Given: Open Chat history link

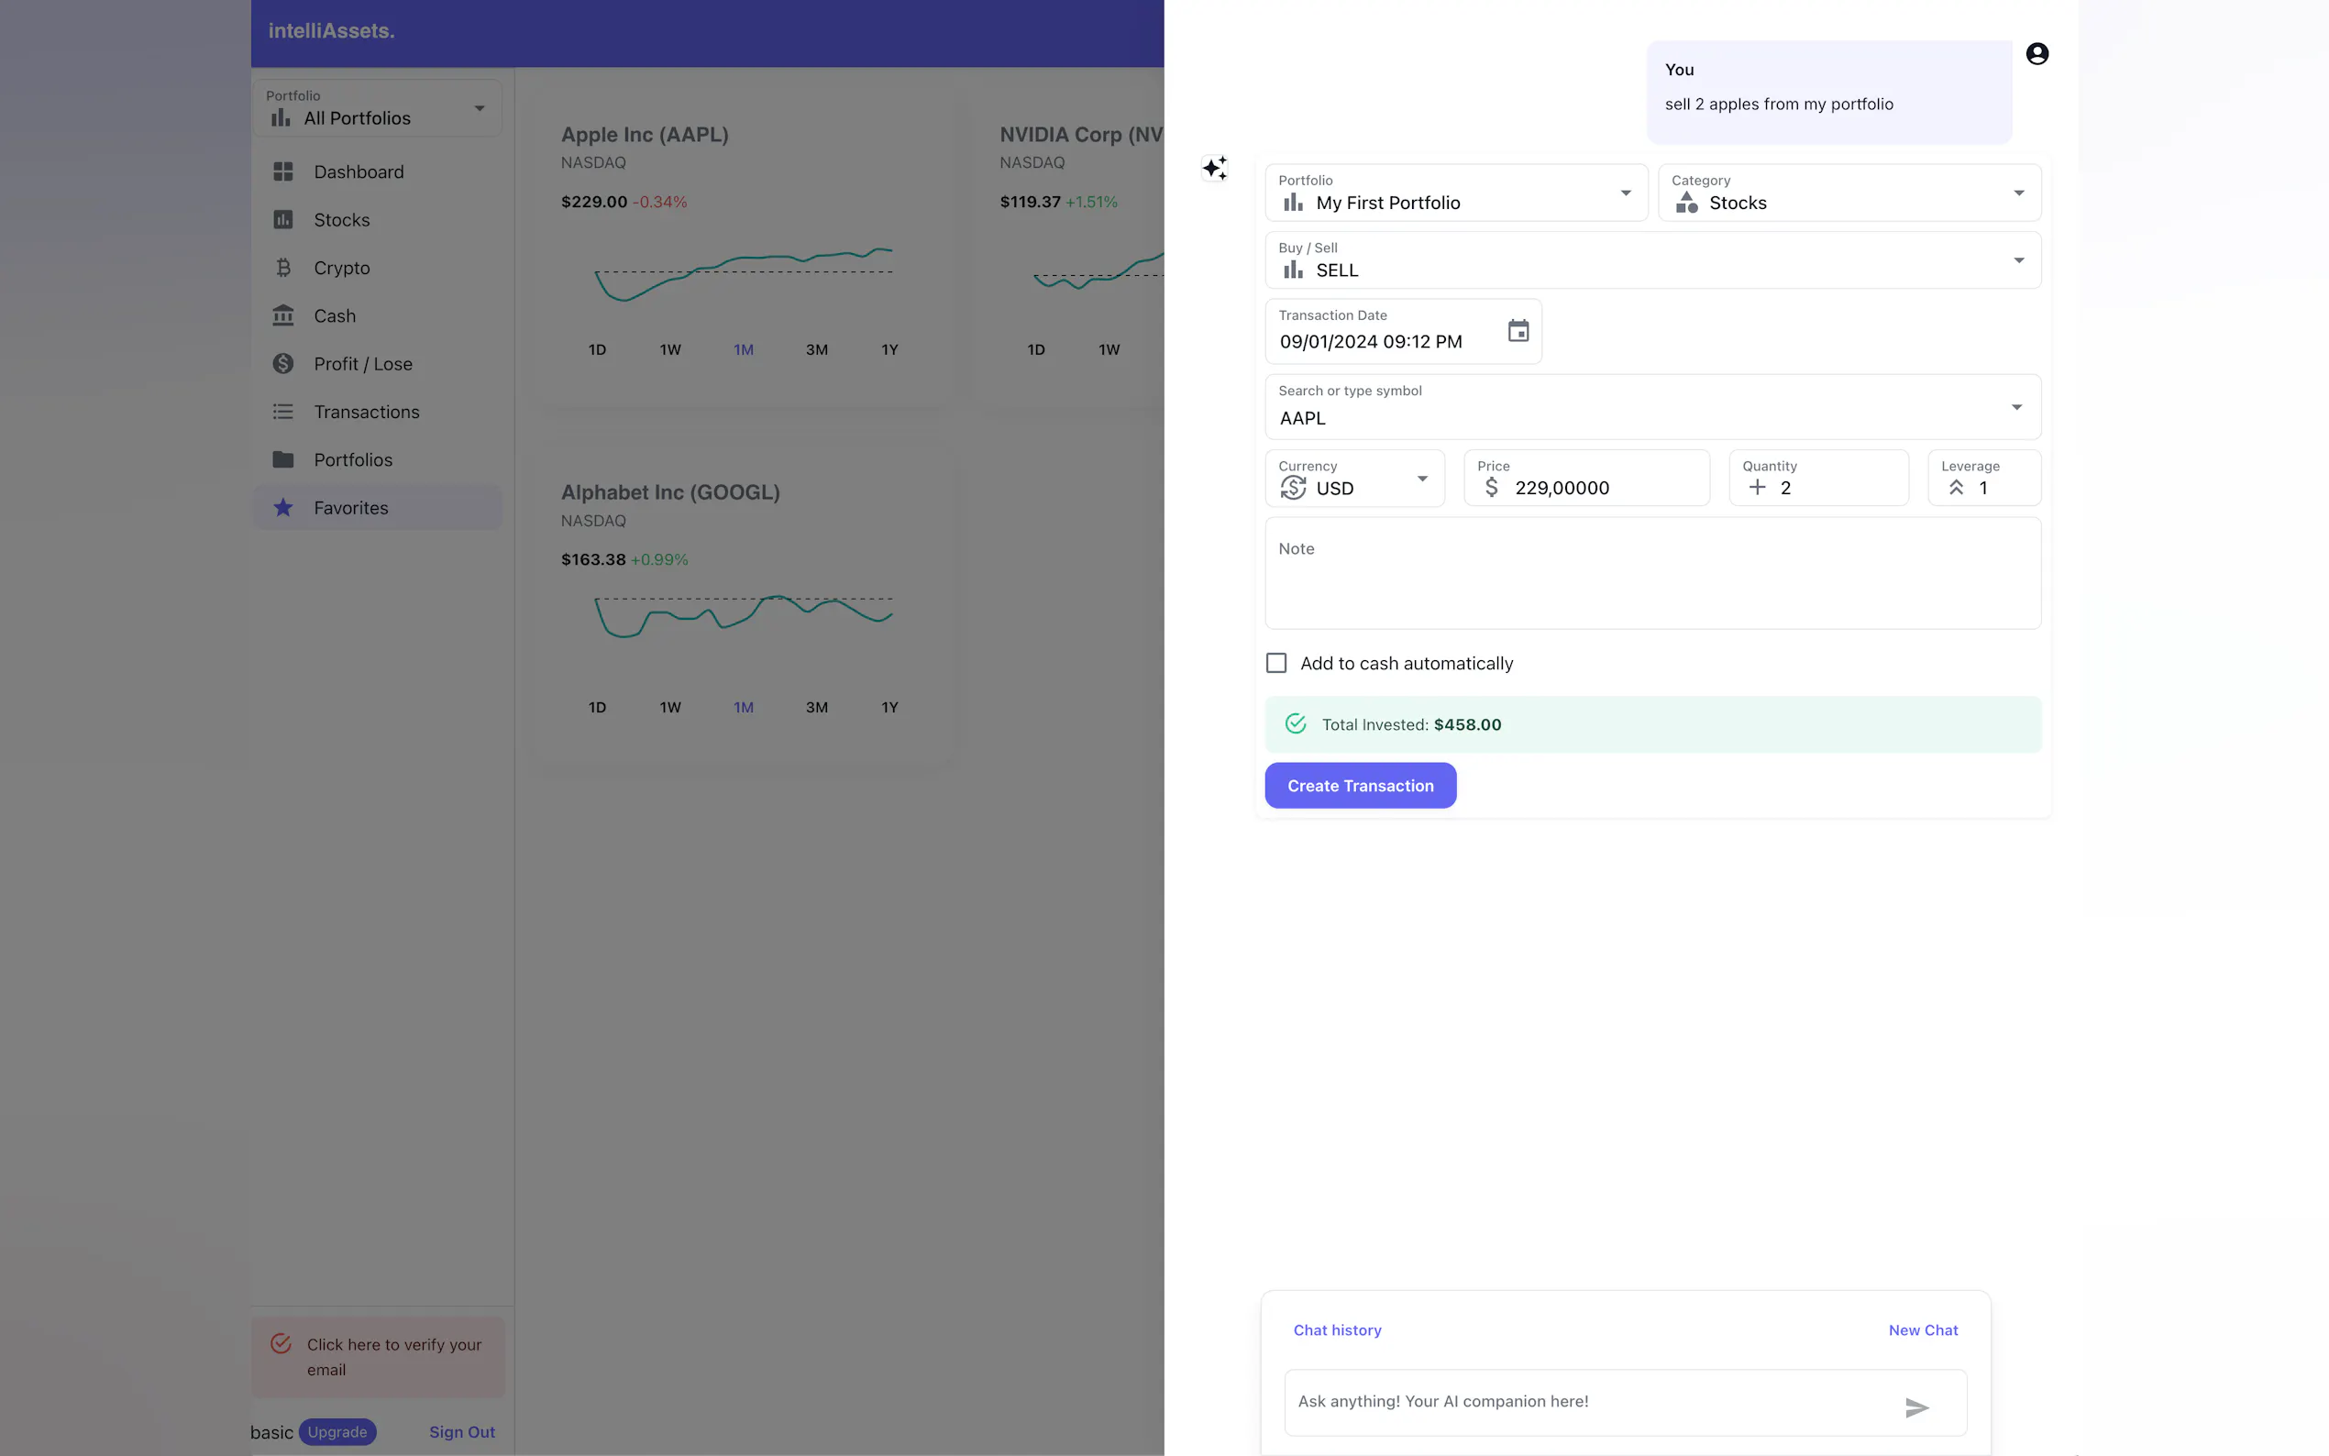Looking at the screenshot, I should coord(1336,1329).
